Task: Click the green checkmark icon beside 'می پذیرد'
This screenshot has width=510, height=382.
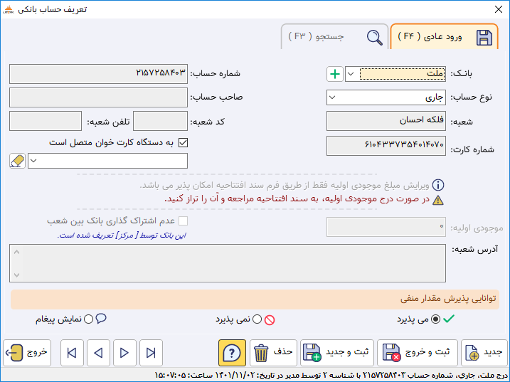Action: 449,319
